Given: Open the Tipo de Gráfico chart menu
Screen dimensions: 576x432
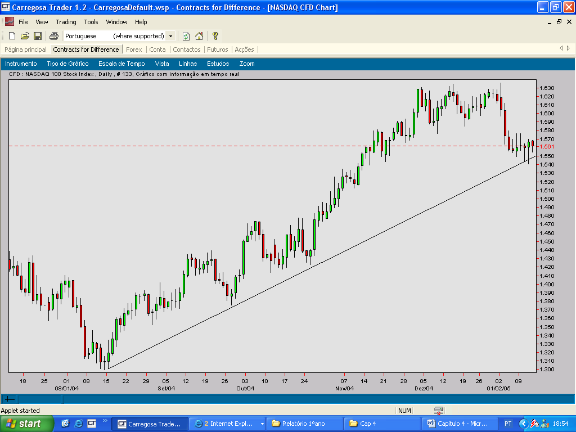Looking at the screenshot, I should [67, 64].
